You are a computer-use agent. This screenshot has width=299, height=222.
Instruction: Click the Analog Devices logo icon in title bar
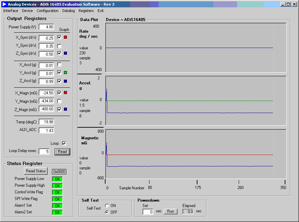click(4, 4)
